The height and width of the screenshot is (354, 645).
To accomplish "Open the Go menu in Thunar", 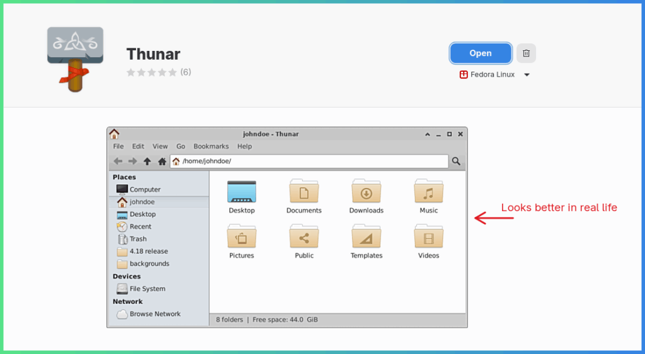I will click(x=181, y=147).
